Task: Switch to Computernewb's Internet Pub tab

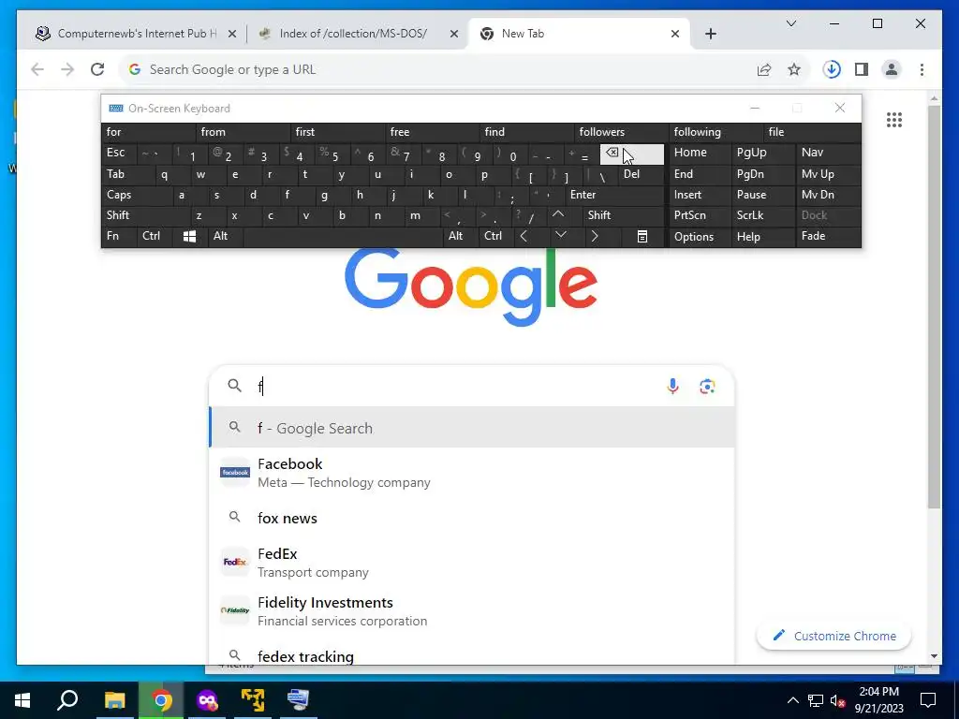Action: point(136,34)
